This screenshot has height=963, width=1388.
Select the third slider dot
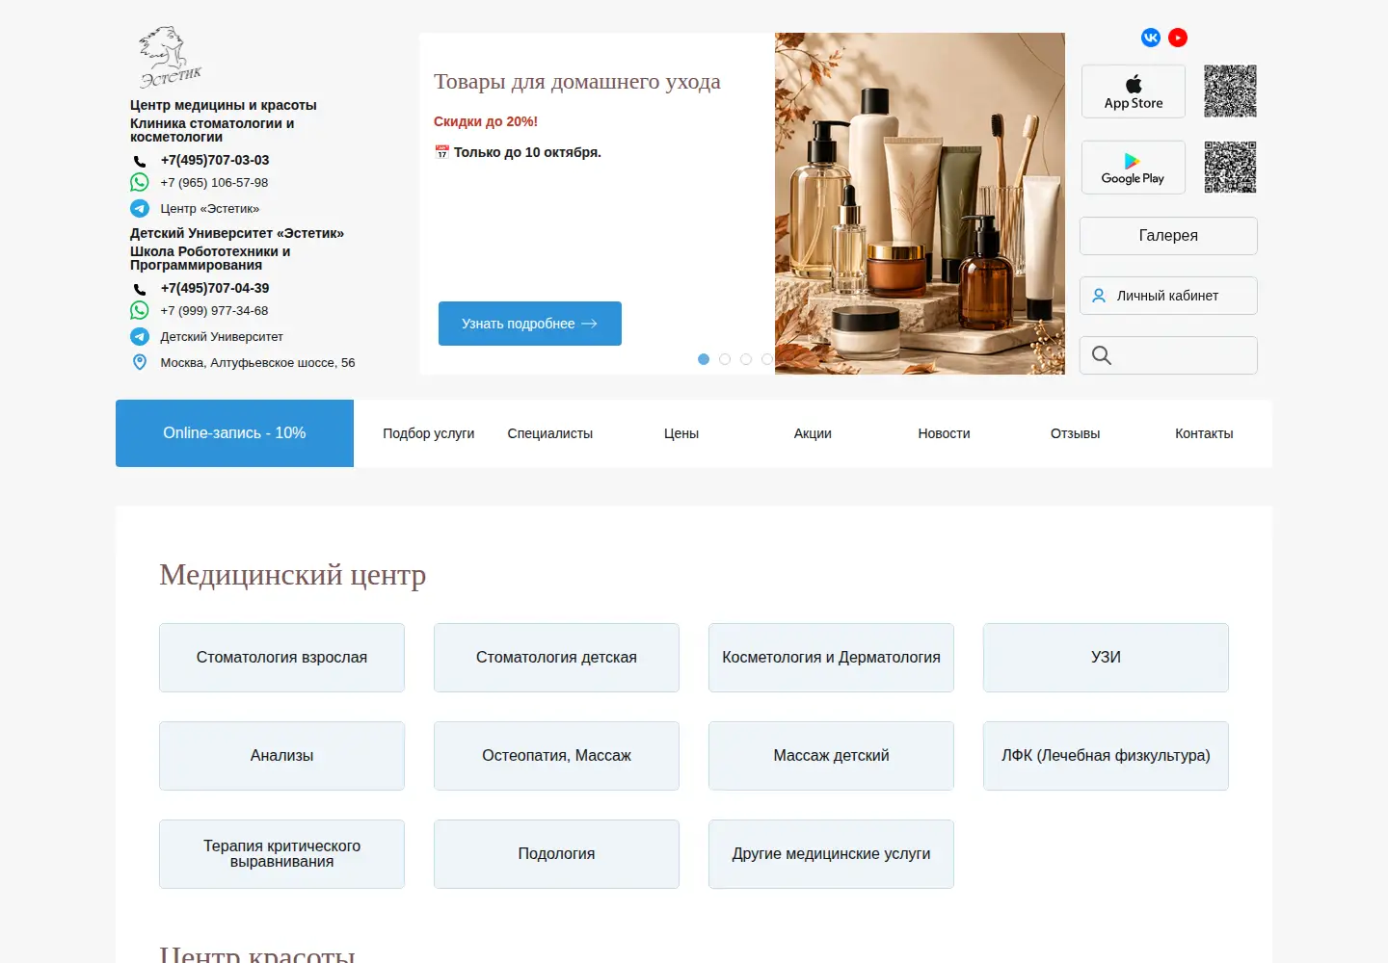click(x=746, y=359)
